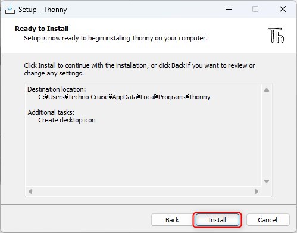This screenshot has height=233, width=297.
Task: Click the horizontal scrollbar track below summary
Action: tap(143, 191)
